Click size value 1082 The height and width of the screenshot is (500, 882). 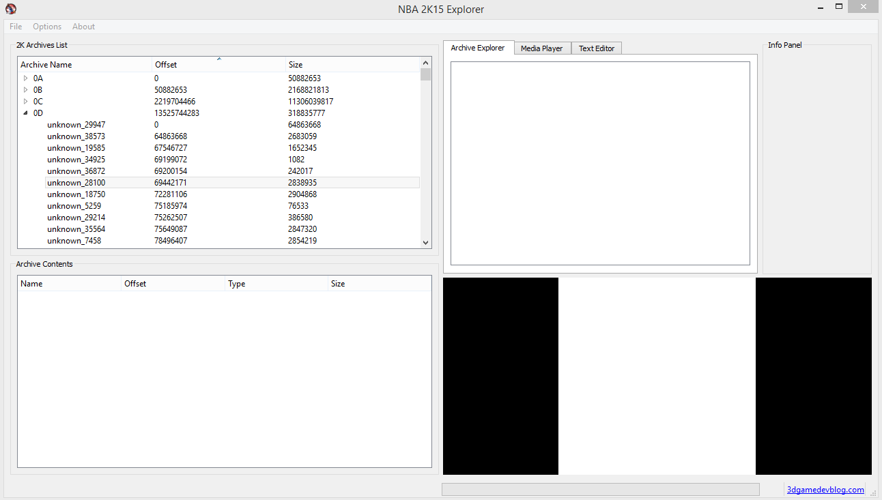[296, 160]
